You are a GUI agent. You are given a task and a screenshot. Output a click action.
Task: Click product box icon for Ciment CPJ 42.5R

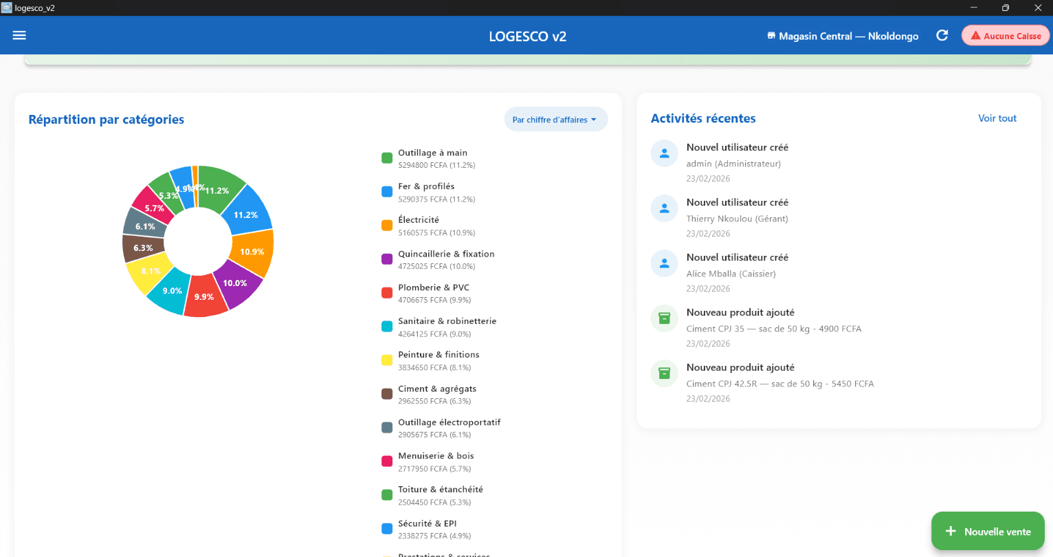click(664, 373)
